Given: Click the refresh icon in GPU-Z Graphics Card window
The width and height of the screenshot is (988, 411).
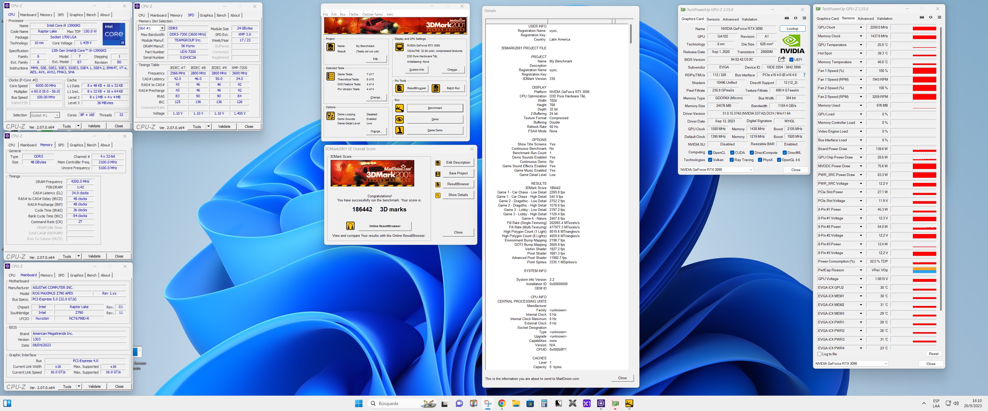Looking at the screenshot, I should [796, 18].
